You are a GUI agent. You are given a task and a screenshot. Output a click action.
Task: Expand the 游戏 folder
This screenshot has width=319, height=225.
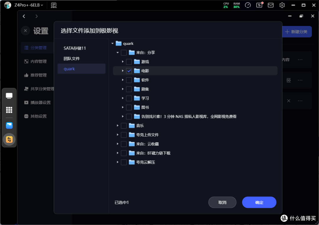pyautogui.click(x=123, y=62)
